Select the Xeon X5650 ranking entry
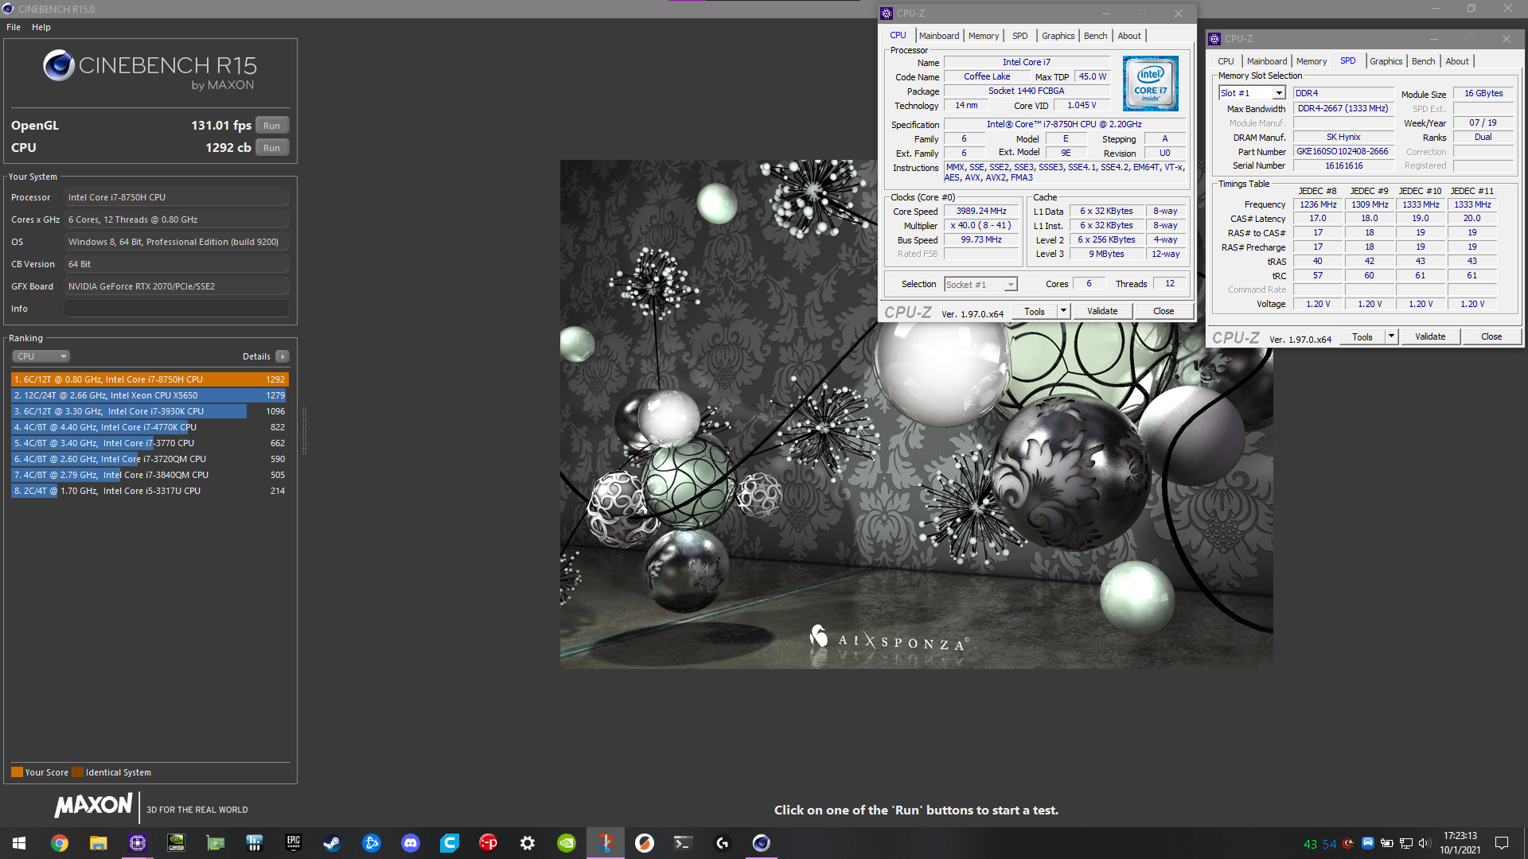 click(150, 395)
